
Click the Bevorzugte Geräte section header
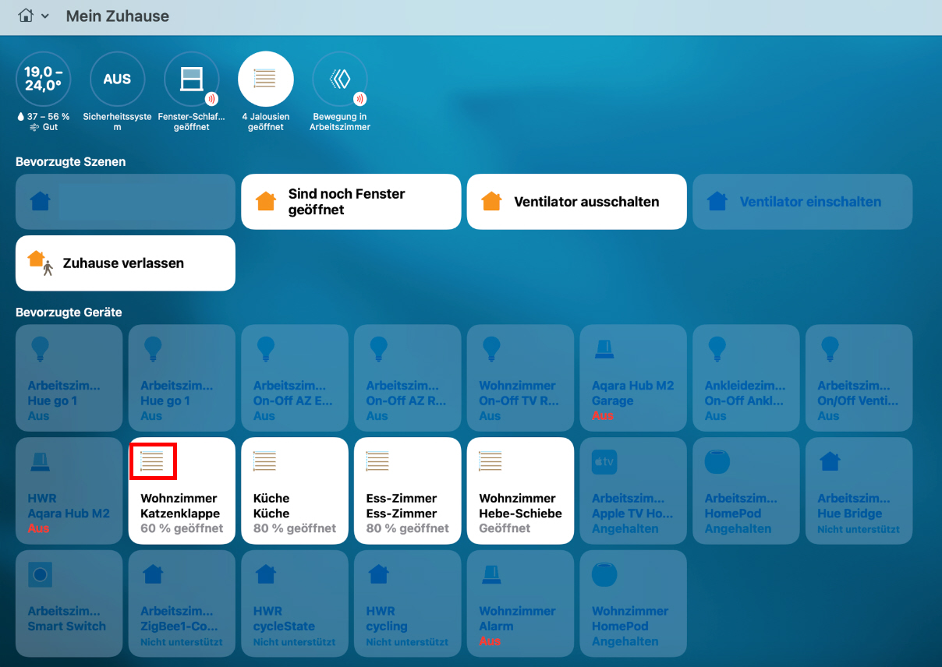[69, 312]
